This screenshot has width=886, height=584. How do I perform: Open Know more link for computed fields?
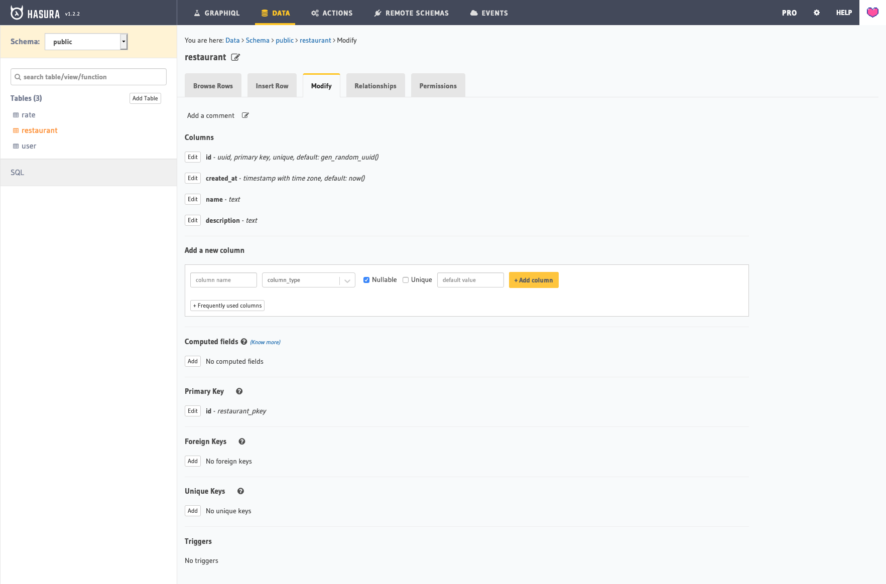tap(265, 342)
